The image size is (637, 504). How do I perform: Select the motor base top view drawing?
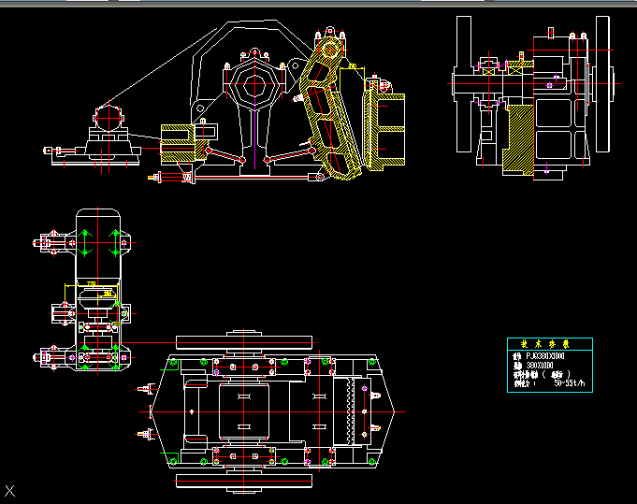tap(84, 291)
